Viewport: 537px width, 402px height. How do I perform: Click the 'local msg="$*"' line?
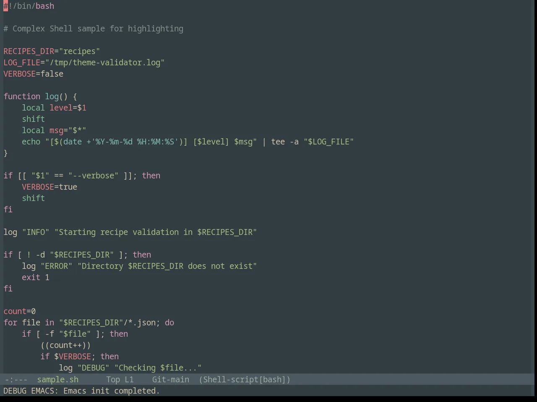pos(54,130)
